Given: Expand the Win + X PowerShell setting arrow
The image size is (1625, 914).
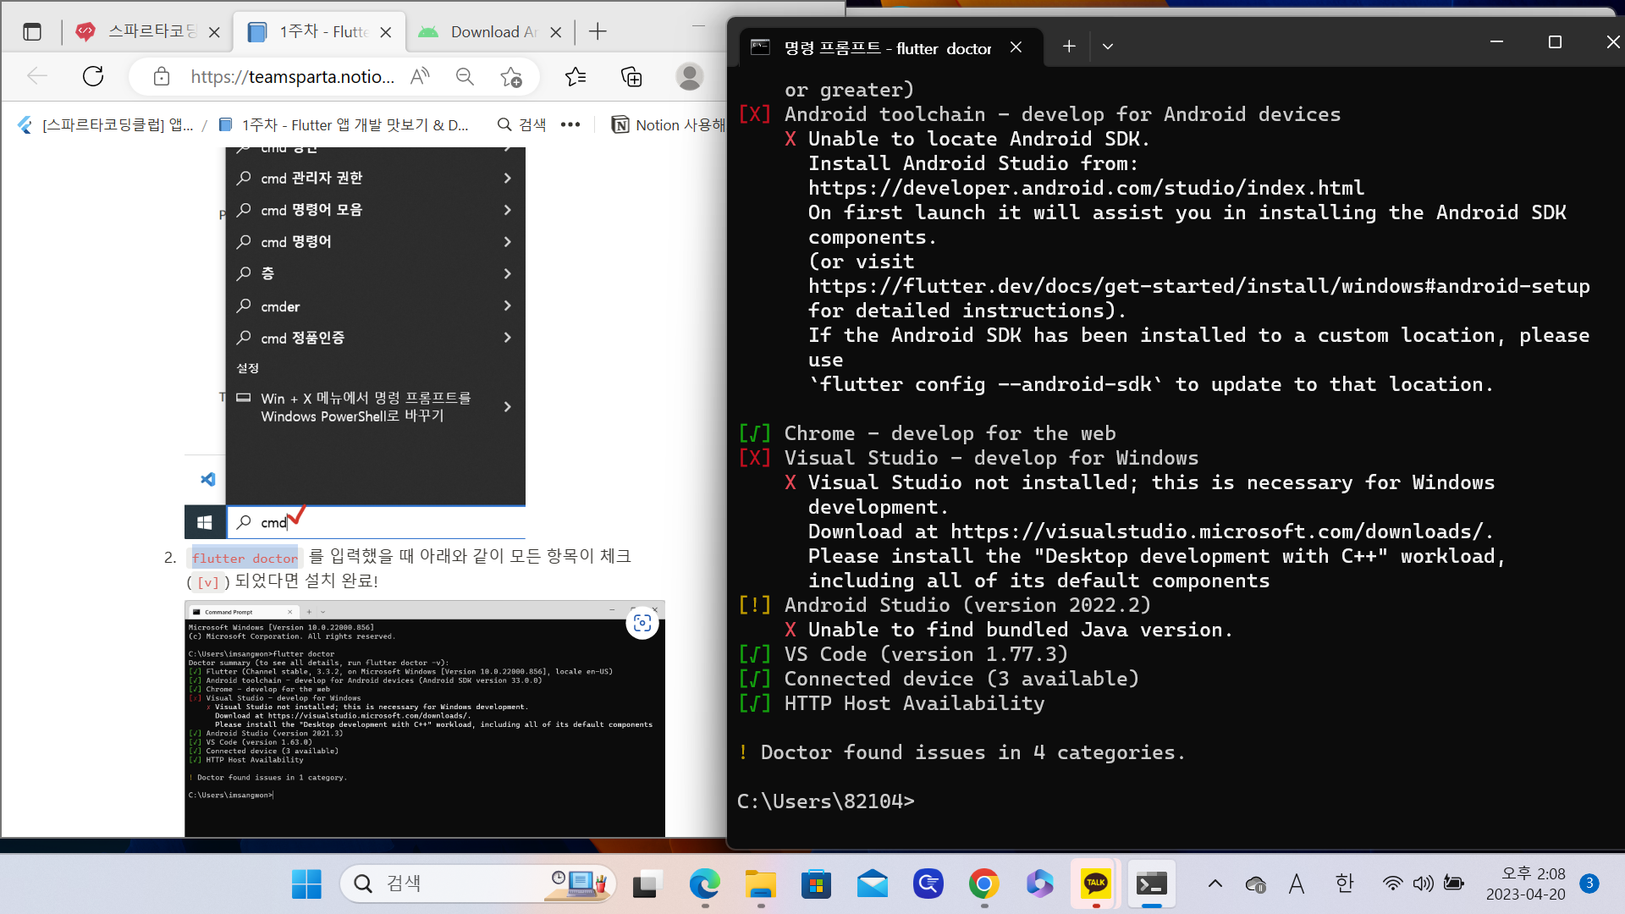Looking at the screenshot, I should point(507,407).
